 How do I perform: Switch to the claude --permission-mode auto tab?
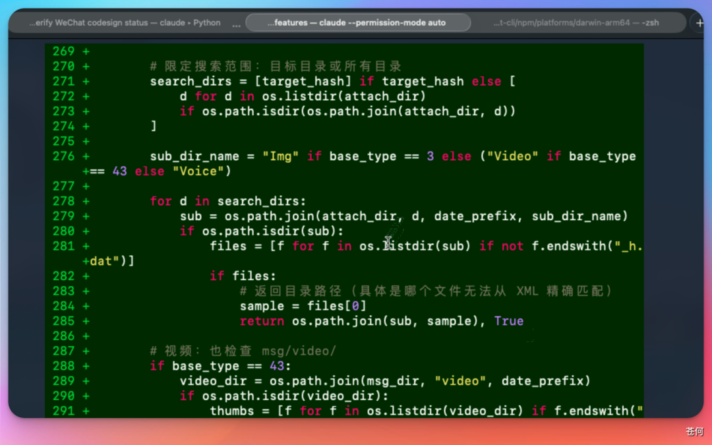point(359,22)
